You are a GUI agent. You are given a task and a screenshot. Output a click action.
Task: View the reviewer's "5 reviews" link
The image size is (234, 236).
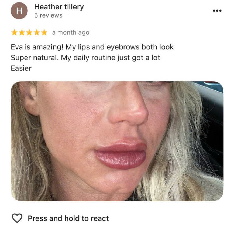49,15
